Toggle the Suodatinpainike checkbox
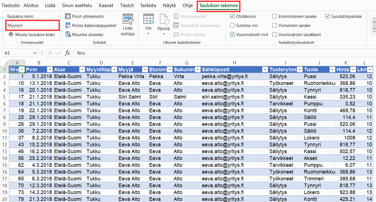 click(327, 16)
